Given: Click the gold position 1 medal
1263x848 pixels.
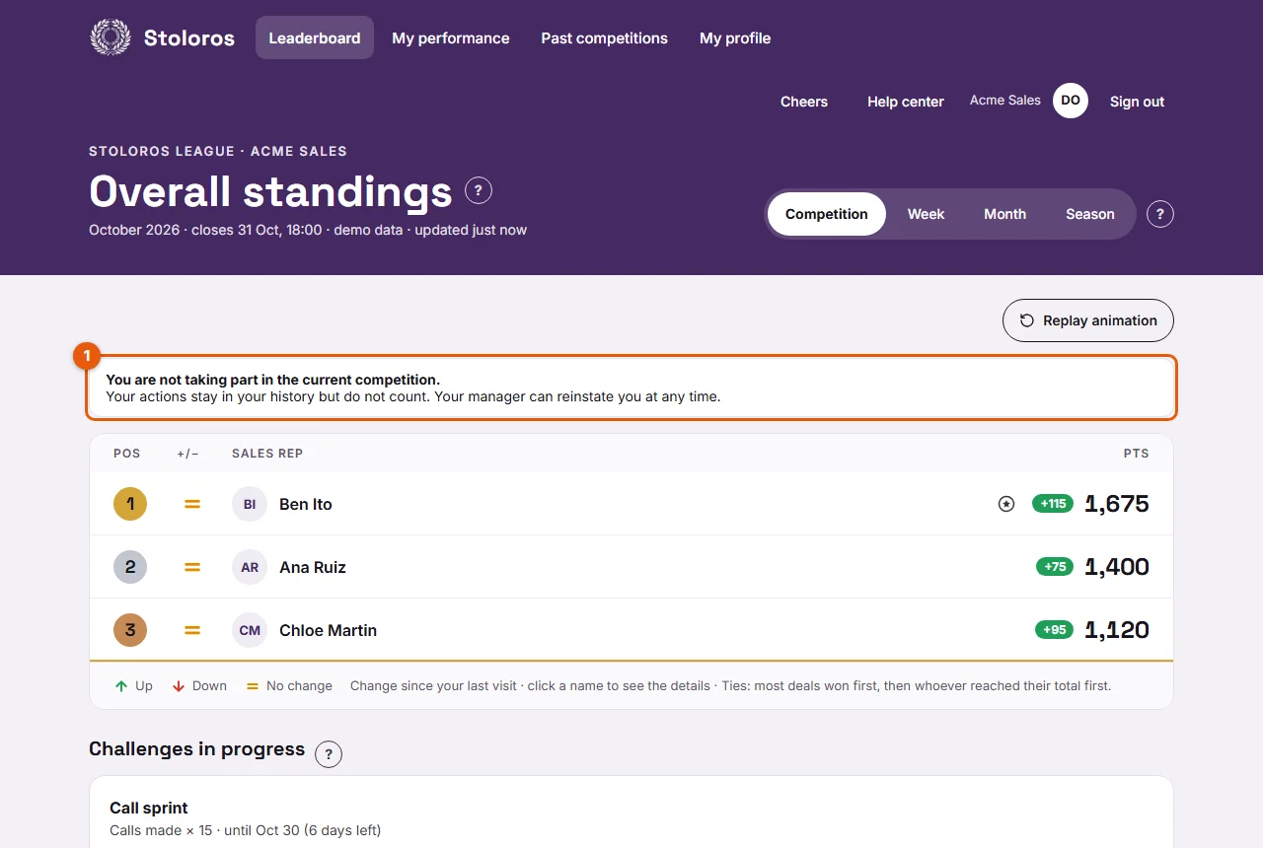Looking at the screenshot, I should click(x=130, y=504).
